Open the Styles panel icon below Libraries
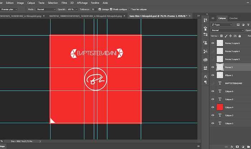 pos(205,68)
